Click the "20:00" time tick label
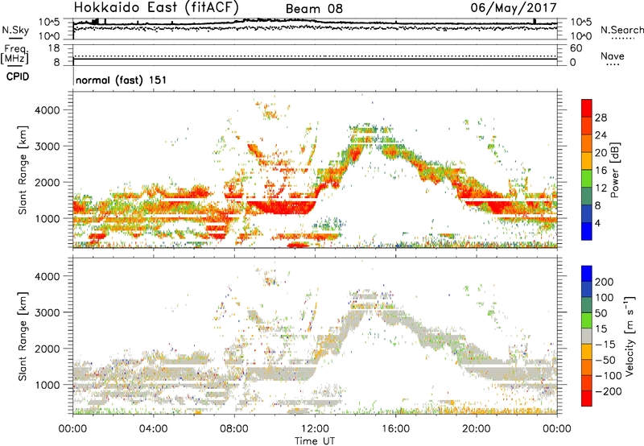644x446 pixels. coord(477,429)
